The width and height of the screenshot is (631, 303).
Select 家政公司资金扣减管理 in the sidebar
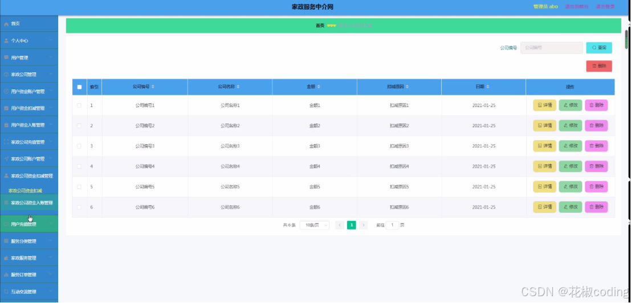coord(29,175)
